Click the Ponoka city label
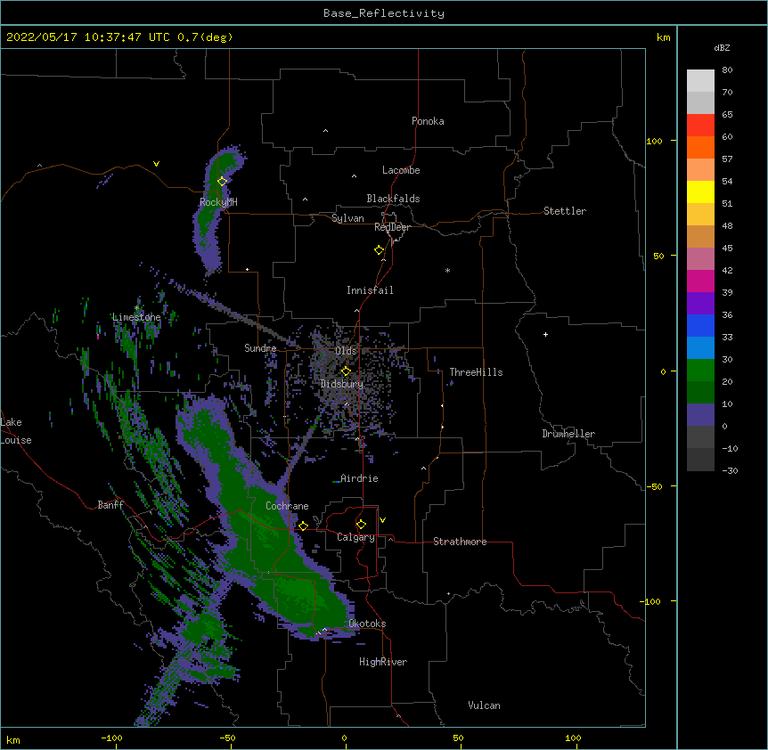This screenshot has width=768, height=750. [x=428, y=121]
